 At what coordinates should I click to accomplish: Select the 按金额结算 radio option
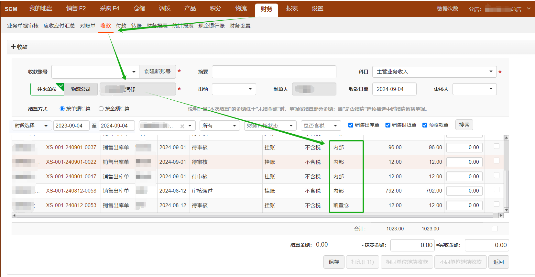101,109
